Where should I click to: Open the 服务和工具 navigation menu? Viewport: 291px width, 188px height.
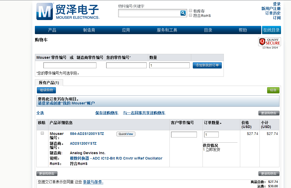click(167, 30)
